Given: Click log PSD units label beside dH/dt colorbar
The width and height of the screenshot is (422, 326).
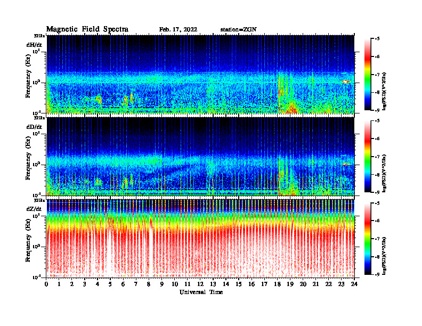Looking at the screenshot, I should pyautogui.click(x=384, y=91).
